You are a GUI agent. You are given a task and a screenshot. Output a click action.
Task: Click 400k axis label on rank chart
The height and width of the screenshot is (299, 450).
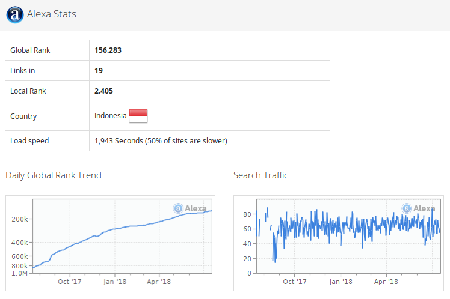20,243
